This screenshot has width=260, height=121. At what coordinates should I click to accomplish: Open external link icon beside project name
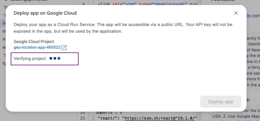point(64,48)
